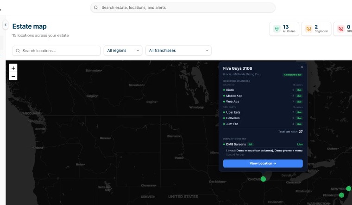Viewport: 352px width, 205px height.
Task: Click the Live badge next to Just Eat
Action: click(299, 124)
